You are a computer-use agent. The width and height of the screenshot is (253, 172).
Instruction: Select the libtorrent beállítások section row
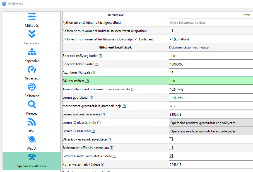click(115, 47)
